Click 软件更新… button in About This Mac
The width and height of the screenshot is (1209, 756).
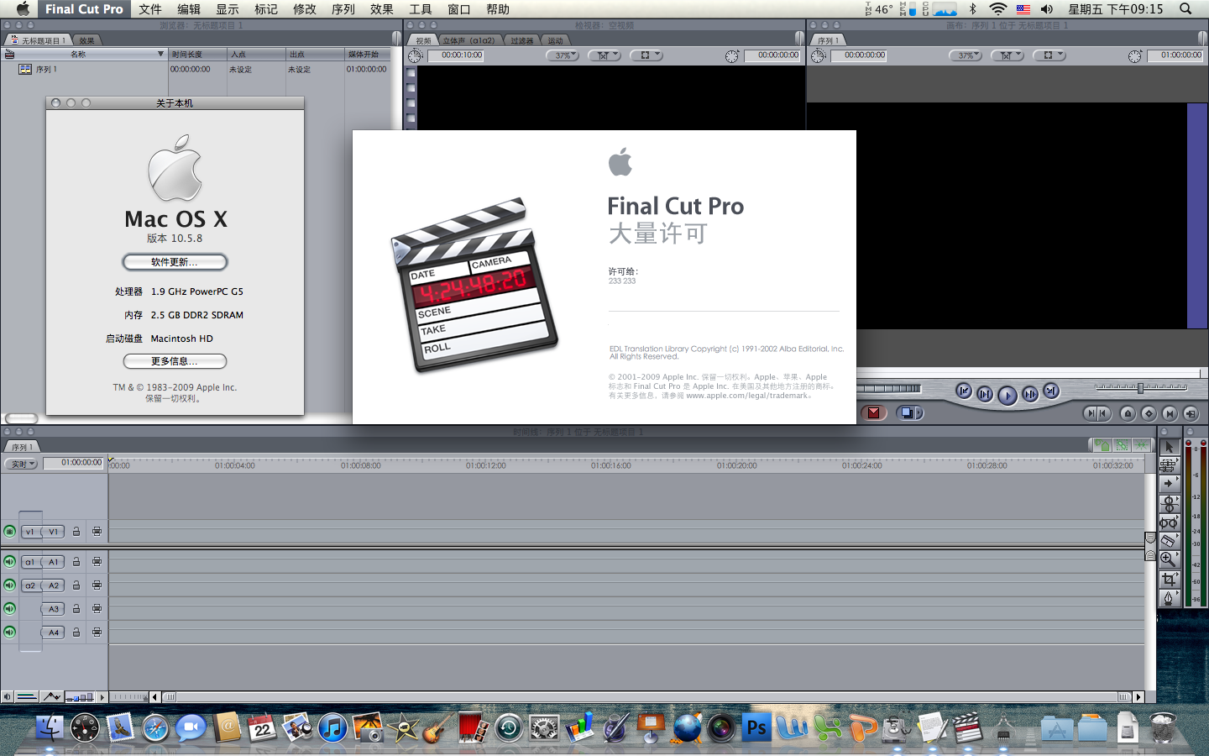click(x=175, y=262)
